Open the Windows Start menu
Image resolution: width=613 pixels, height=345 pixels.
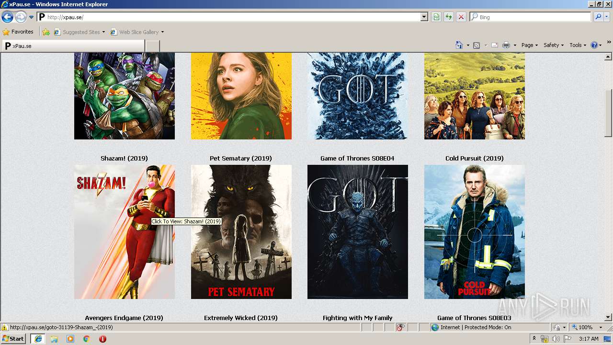coord(13,339)
